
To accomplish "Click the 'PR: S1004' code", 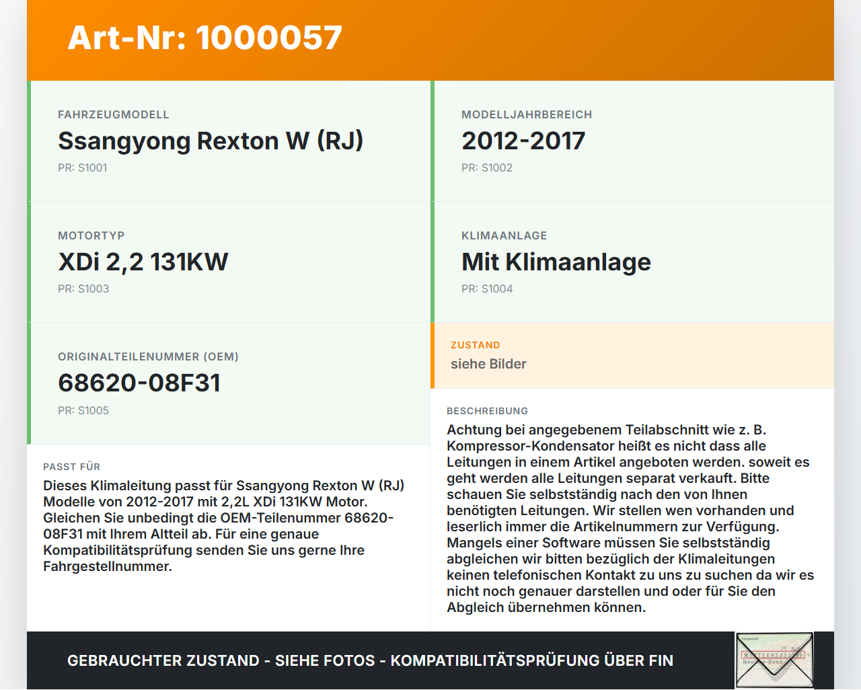I will pos(487,289).
